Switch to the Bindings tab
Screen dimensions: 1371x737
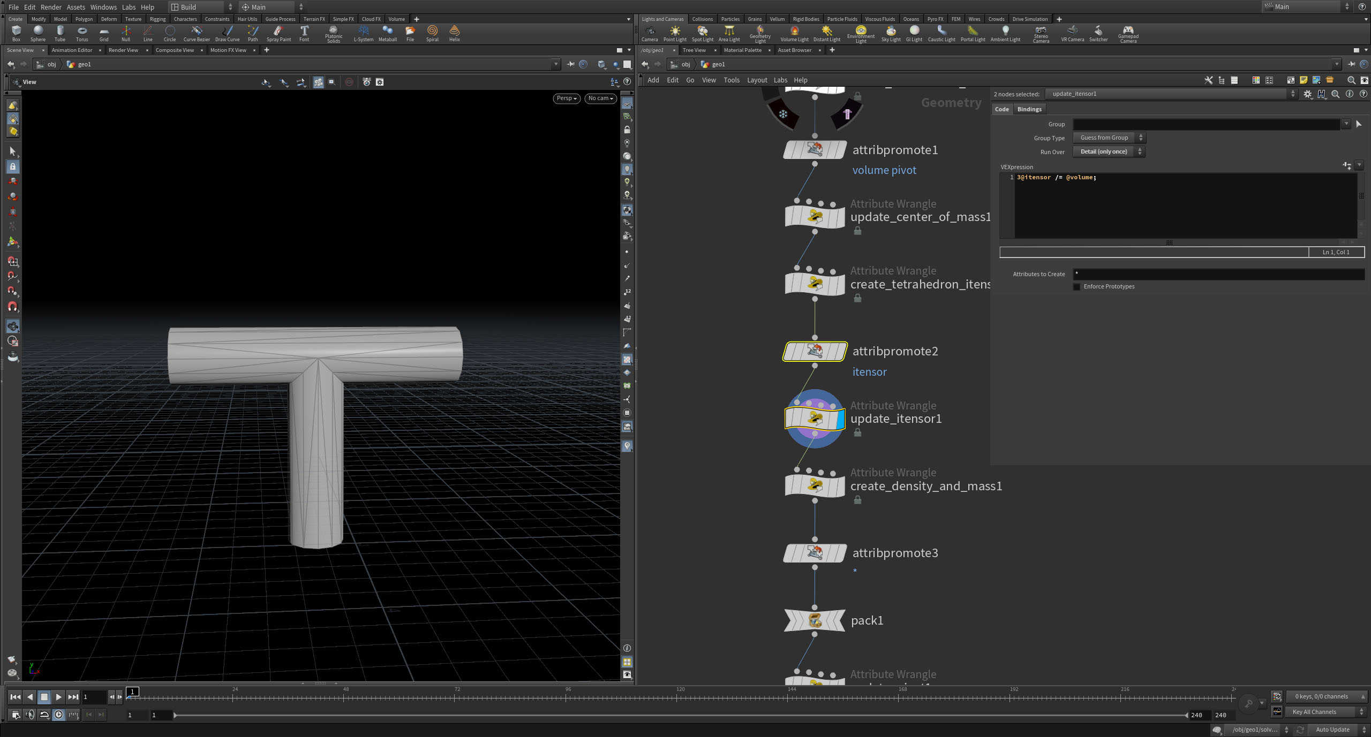pos(1029,109)
